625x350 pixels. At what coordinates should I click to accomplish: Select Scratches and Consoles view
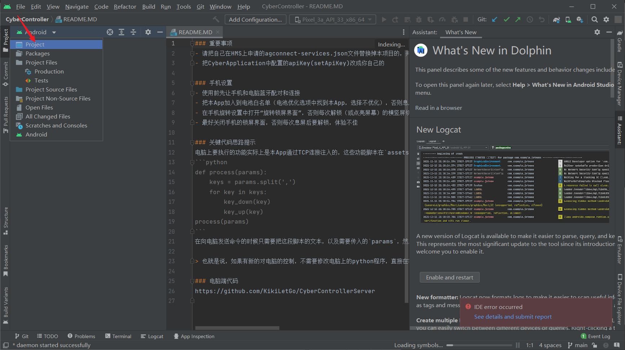(57, 125)
